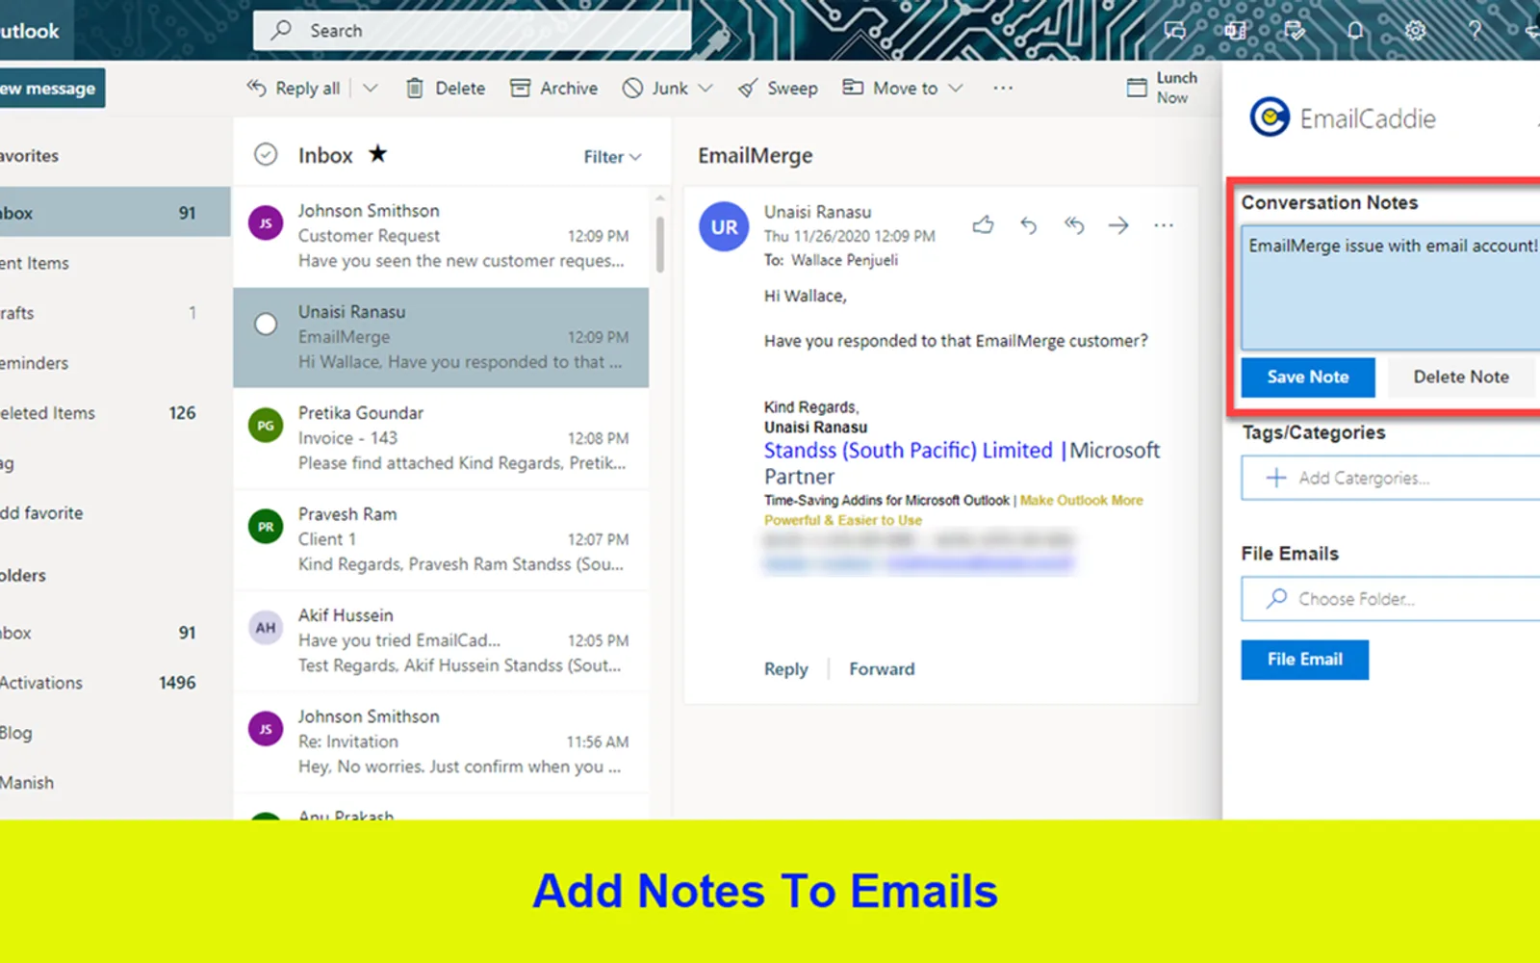
Task: Open the help question mark
Action: (1475, 31)
